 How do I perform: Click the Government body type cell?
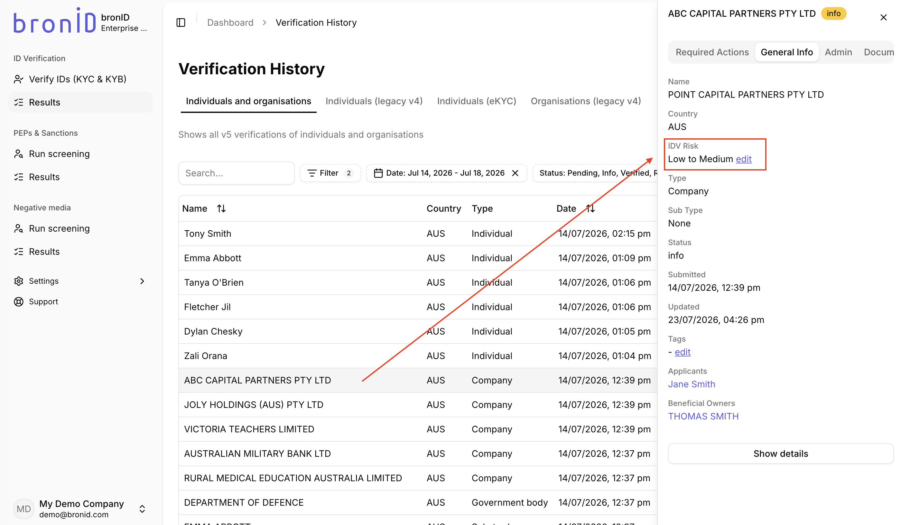click(509, 502)
